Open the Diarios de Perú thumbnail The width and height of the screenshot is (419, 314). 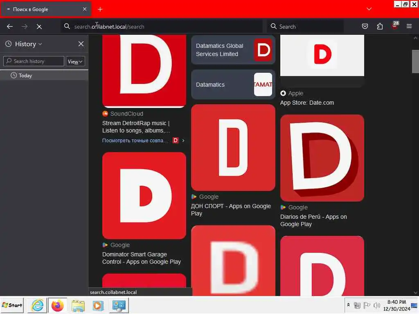(322, 158)
